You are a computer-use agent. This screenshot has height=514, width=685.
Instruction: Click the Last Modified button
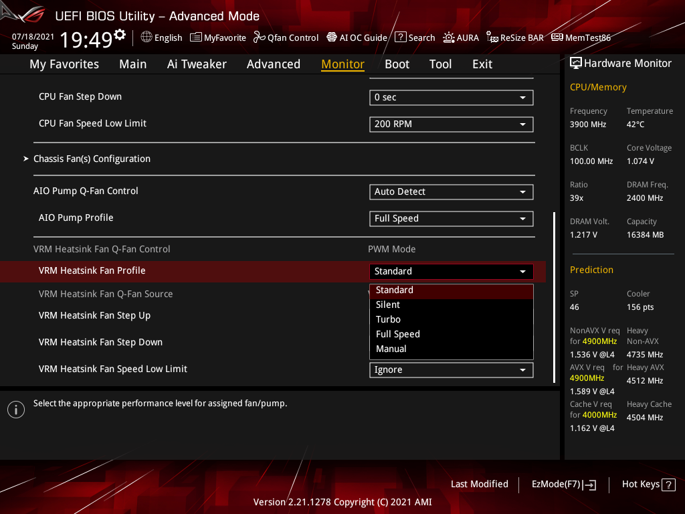(479, 484)
